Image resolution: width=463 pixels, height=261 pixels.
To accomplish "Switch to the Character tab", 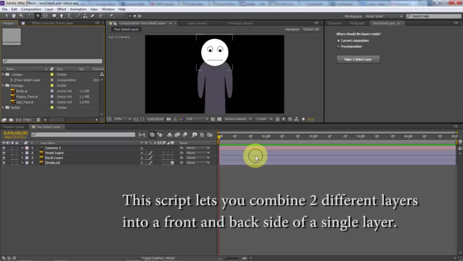I will [335, 23].
